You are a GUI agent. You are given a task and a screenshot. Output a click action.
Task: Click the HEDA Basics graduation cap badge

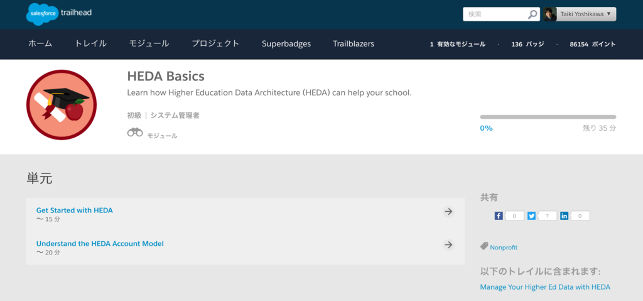[x=62, y=105]
